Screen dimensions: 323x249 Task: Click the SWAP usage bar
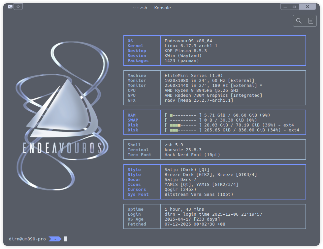coord(183,120)
